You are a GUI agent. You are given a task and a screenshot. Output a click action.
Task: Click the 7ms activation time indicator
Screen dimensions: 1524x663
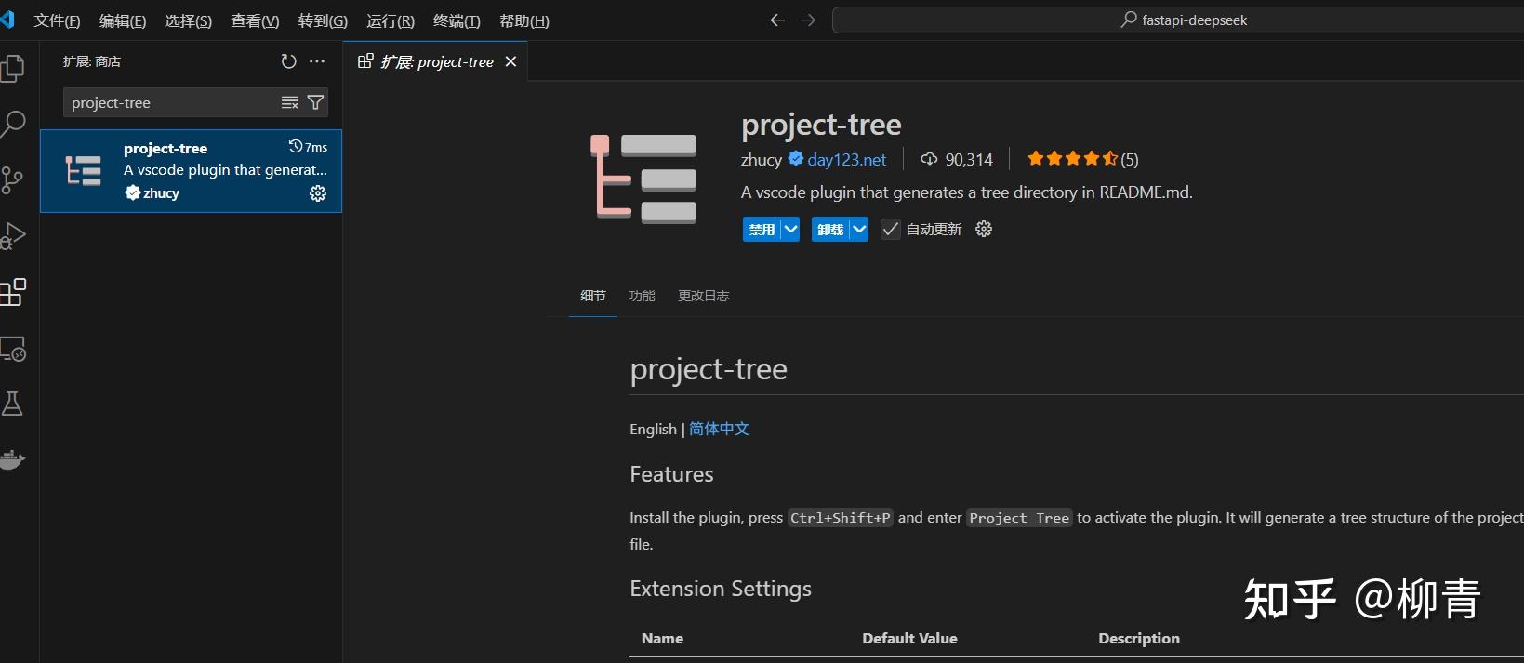coord(309,147)
